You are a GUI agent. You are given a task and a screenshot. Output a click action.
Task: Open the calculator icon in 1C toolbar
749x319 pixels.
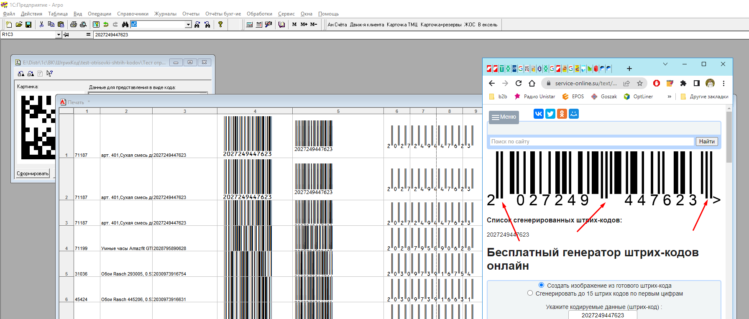(x=249, y=25)
